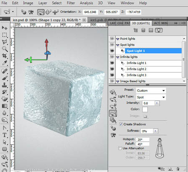The image size is (188, 172).
Task: Select the Rectangular Marquee tool
Action: pos(5,35)
